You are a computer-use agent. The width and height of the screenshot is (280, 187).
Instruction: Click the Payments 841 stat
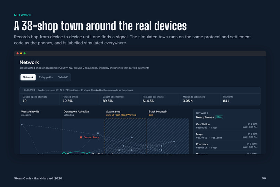pyautogui.click(x=240, y=99)
